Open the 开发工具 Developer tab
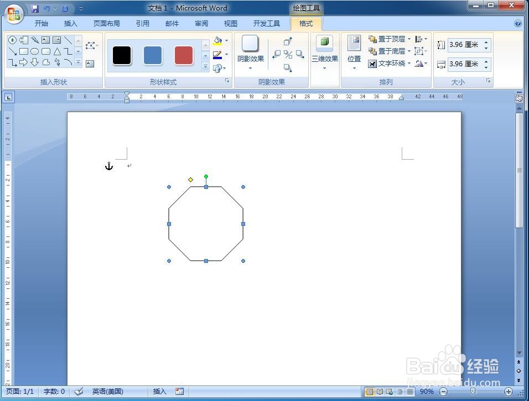The width and height of the screenshot is (529, 401). [x=267, y=23]
